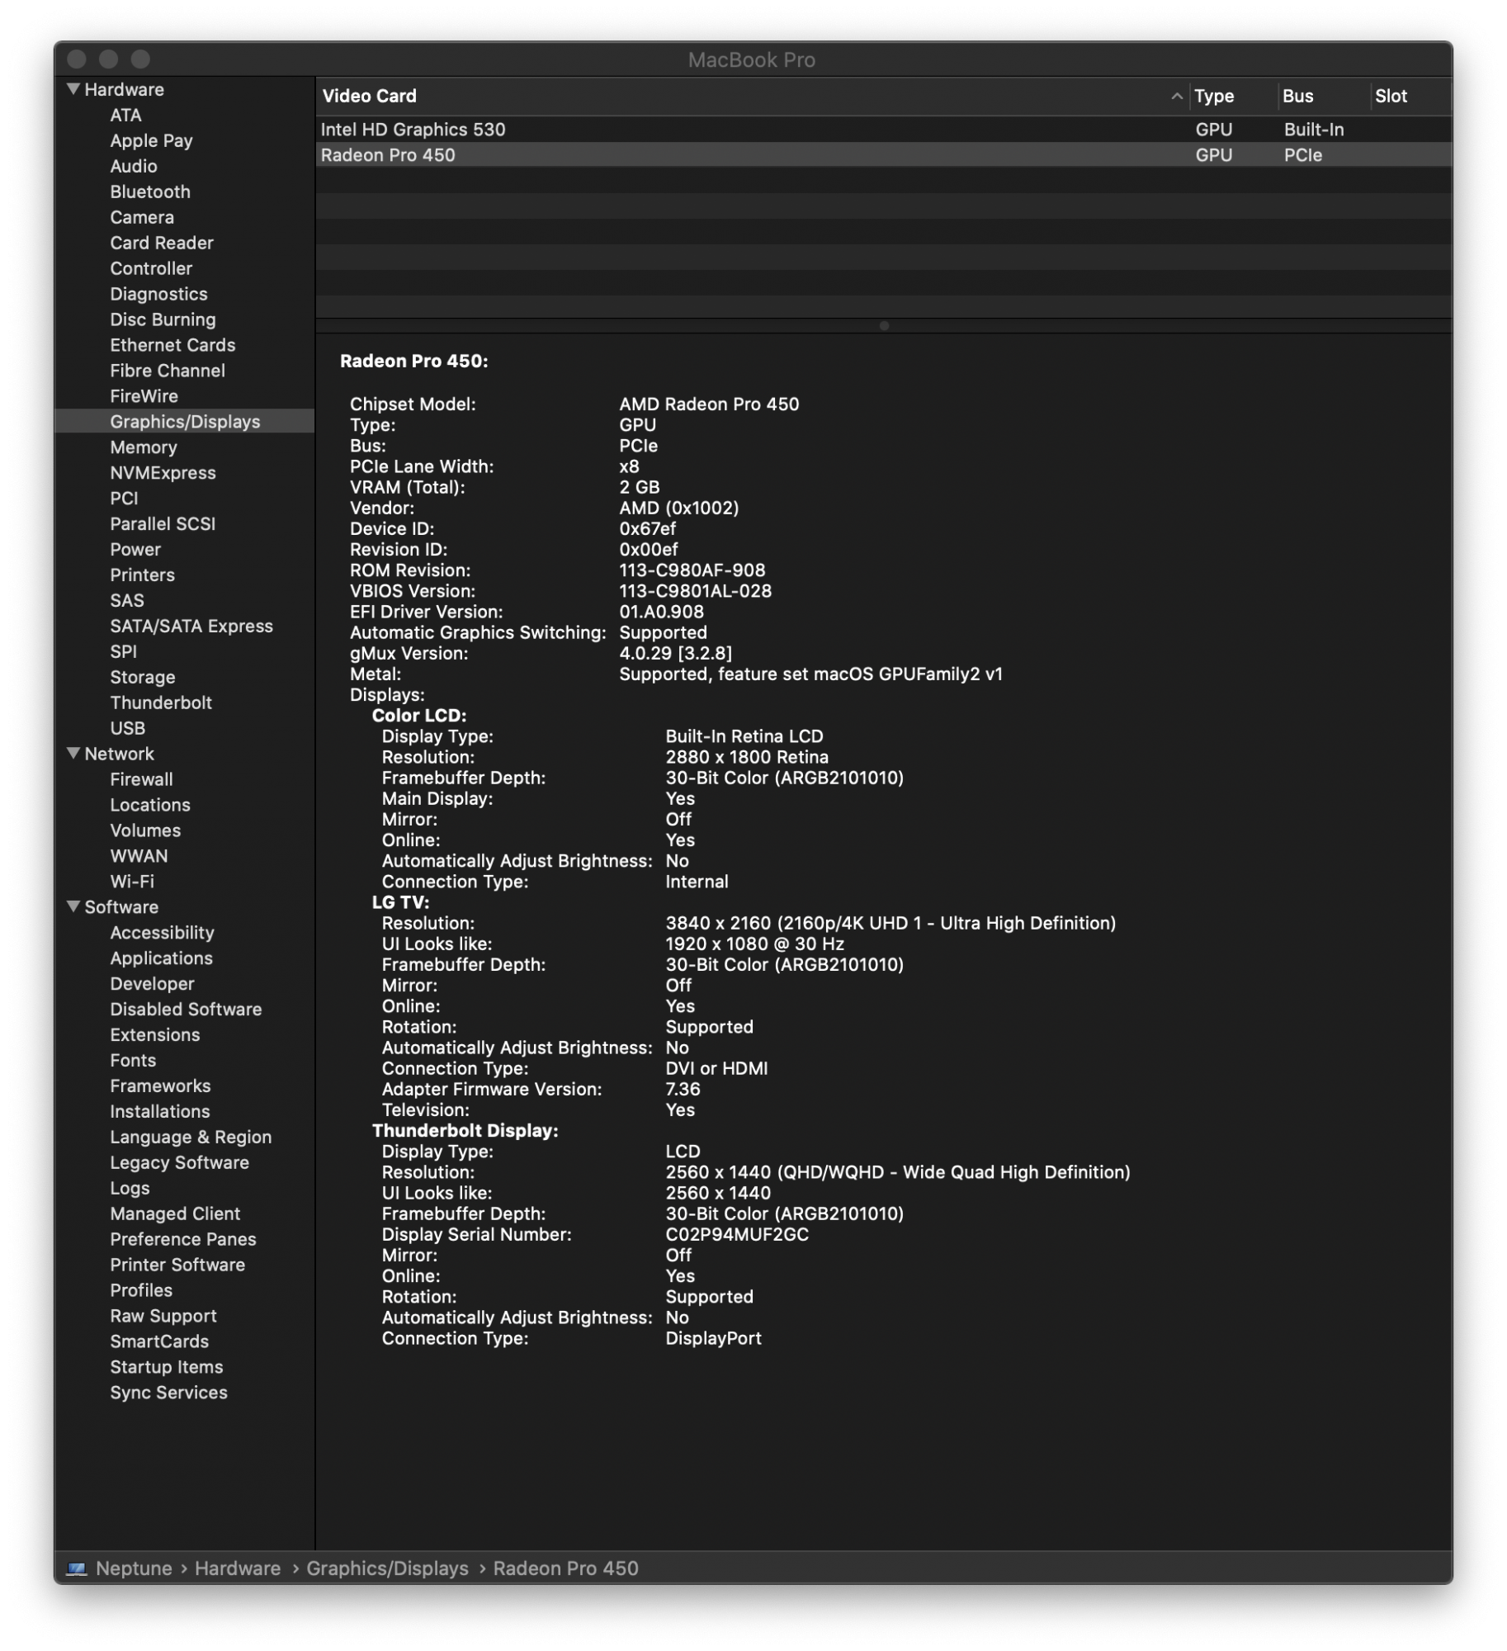
Task: Select SATA/SATA Express in the sidebar
Action: [191, 627]
